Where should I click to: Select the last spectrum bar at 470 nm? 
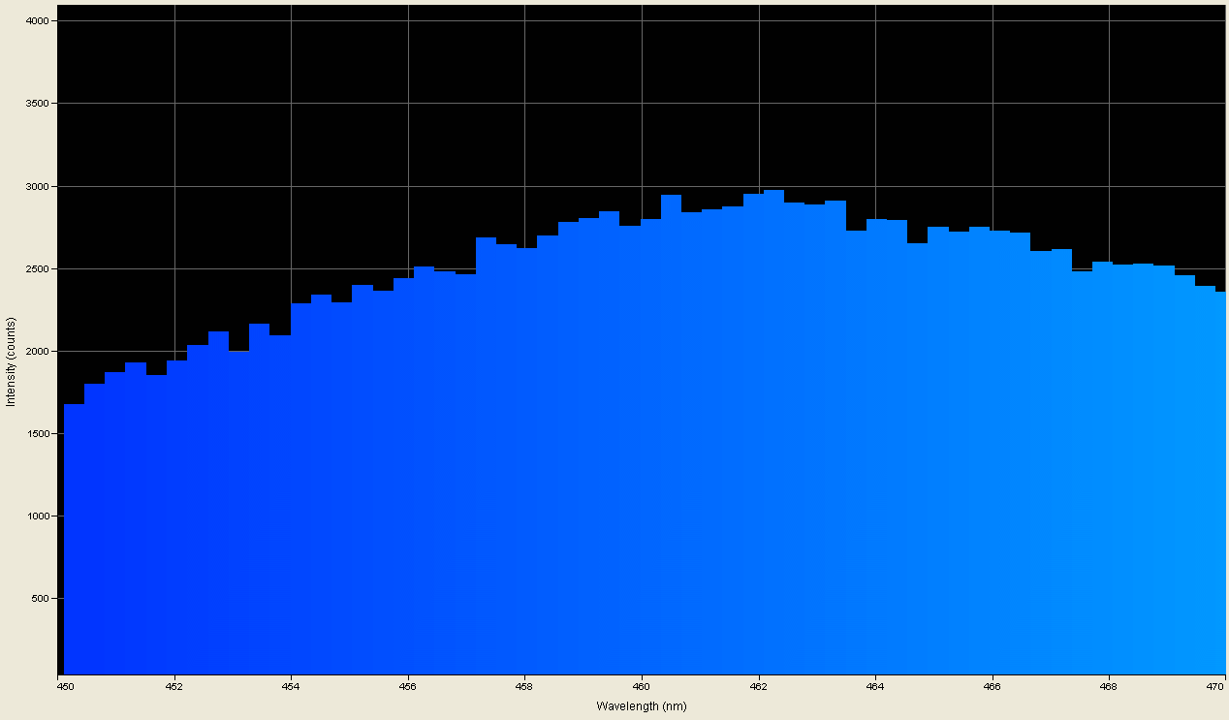(1220, 485)
